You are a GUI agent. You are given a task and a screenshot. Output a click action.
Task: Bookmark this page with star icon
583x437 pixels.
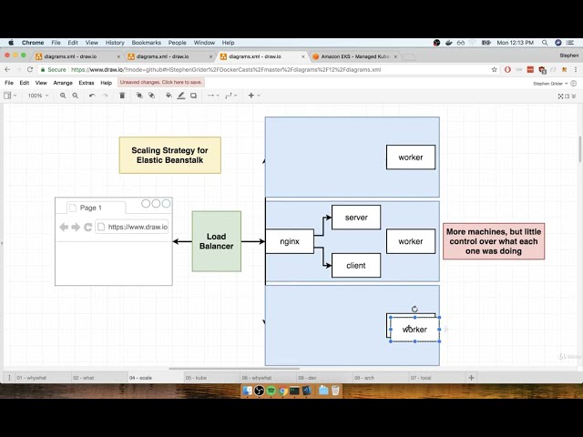494,69
